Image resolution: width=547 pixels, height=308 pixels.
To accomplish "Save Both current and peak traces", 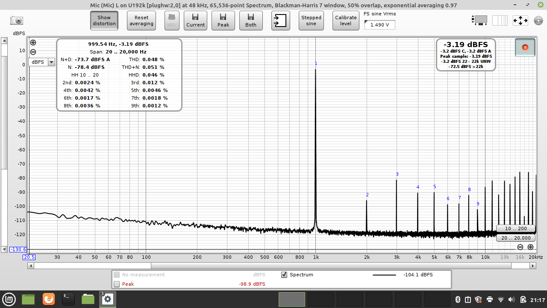I will (x=251, y=20).
